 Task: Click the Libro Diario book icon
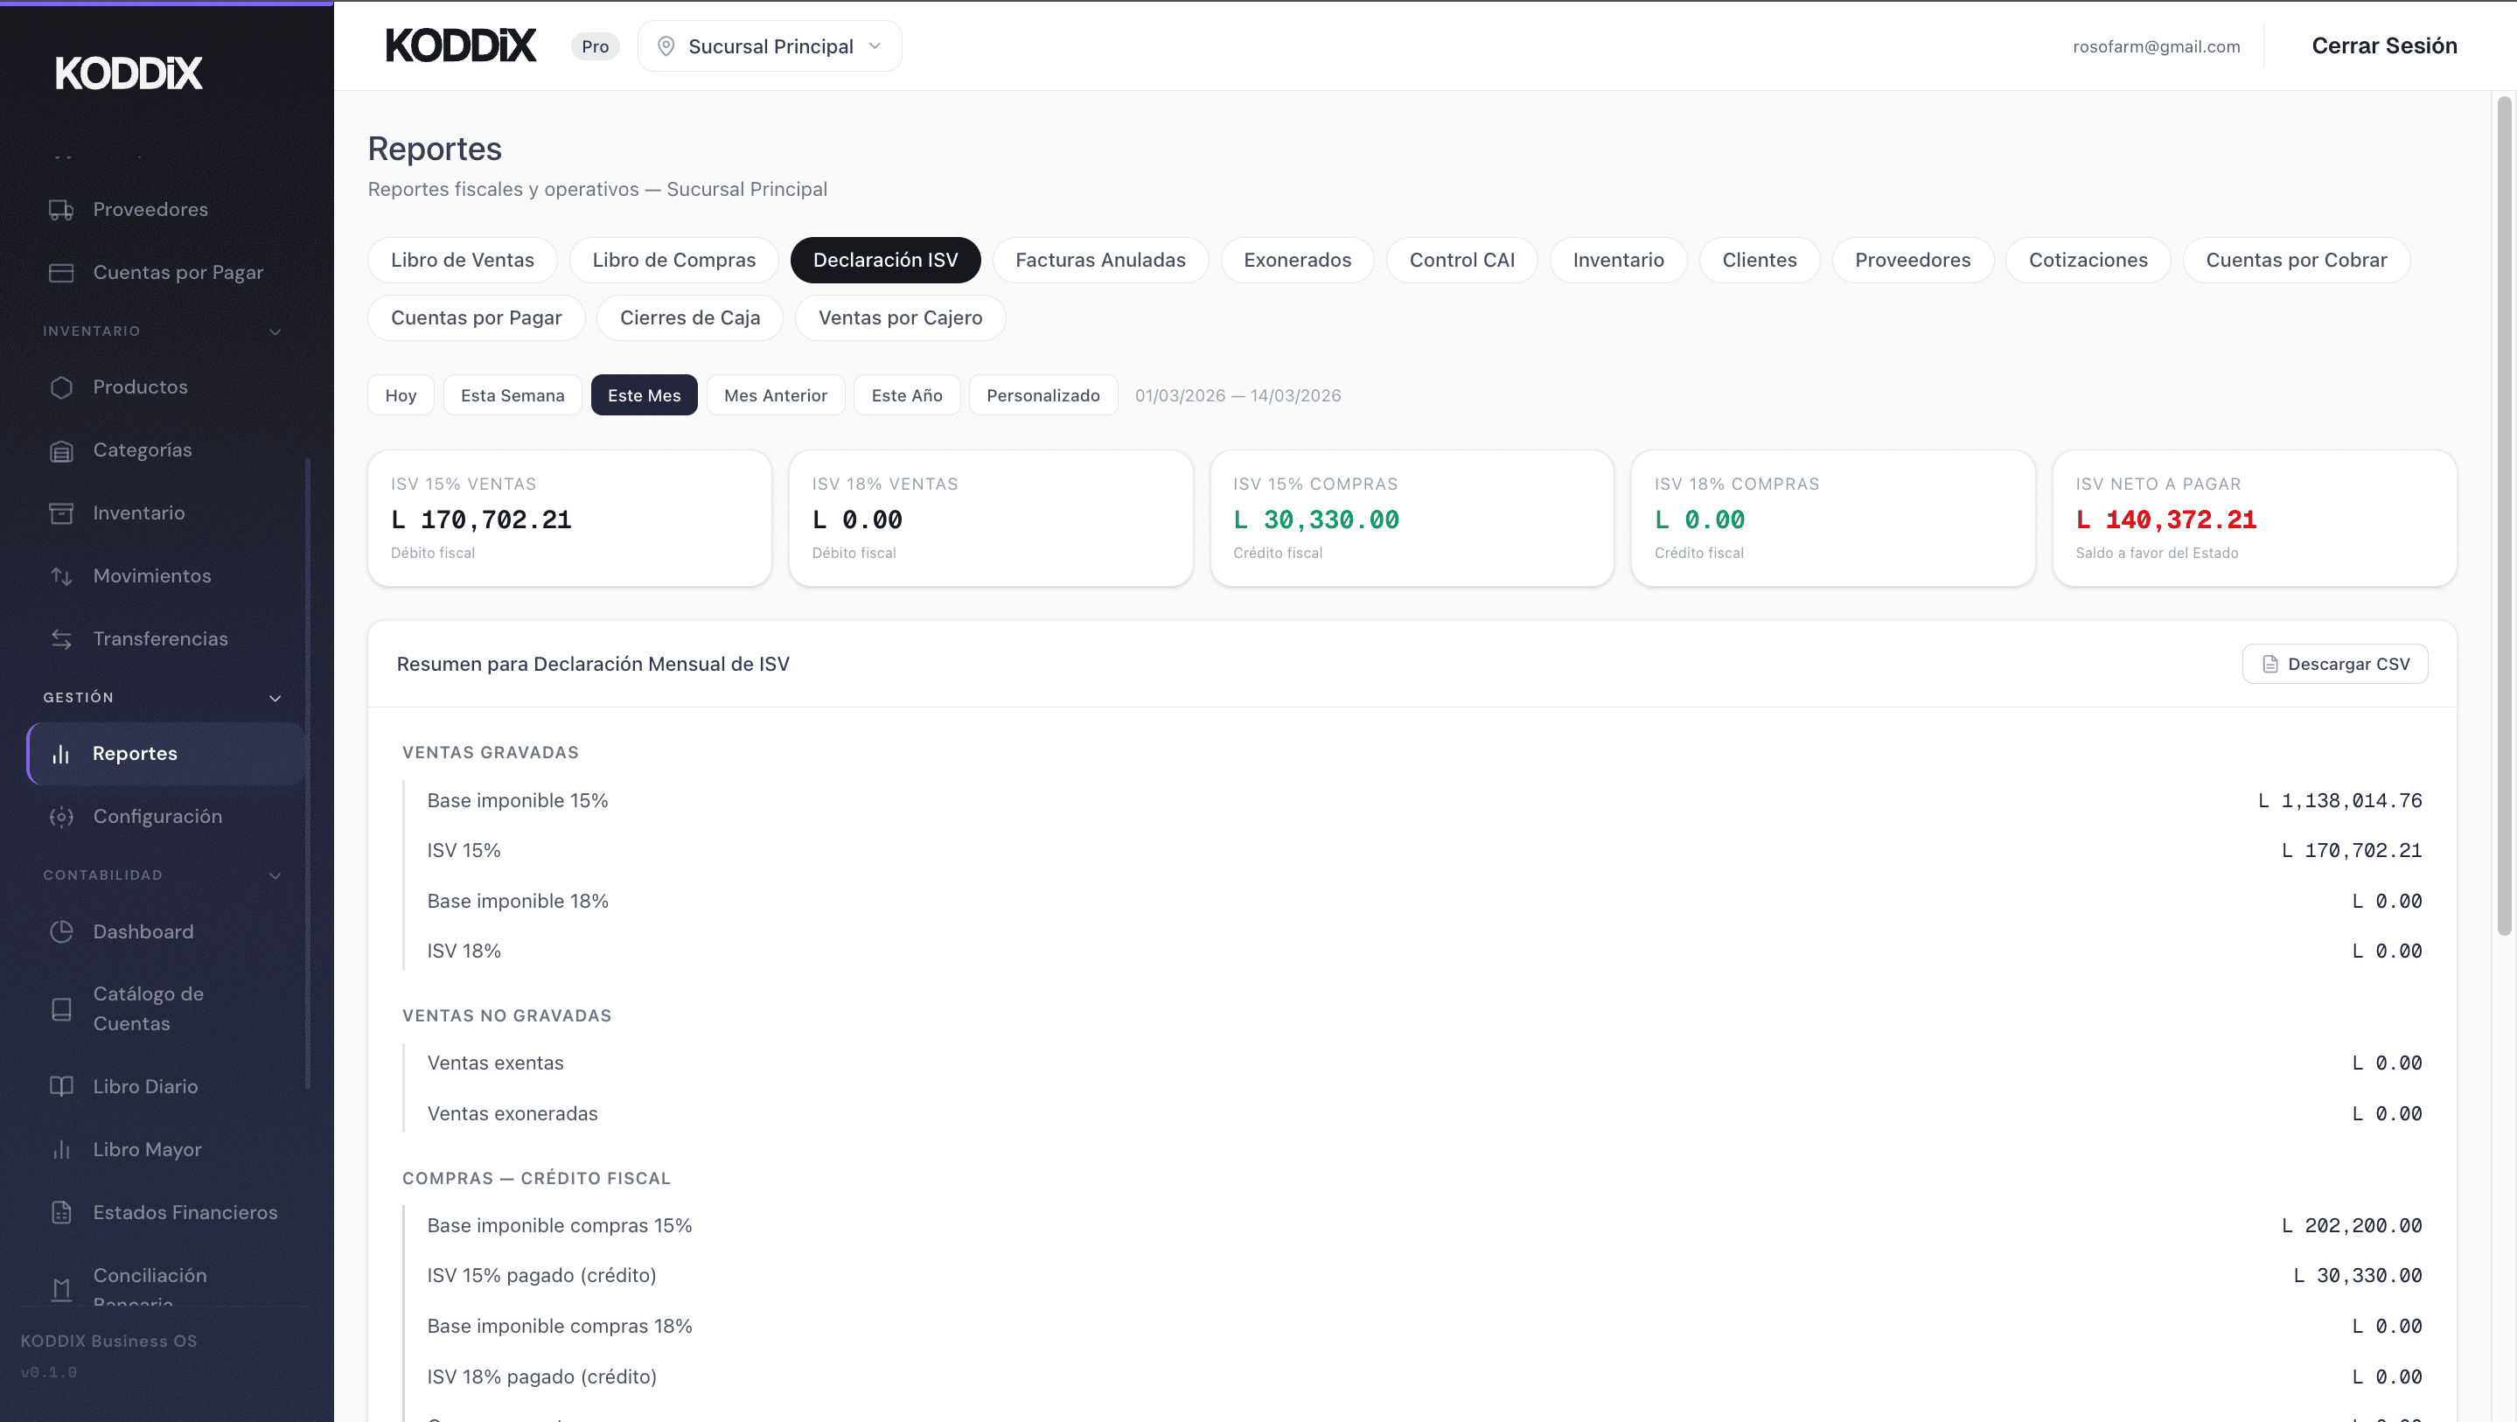[x=61, y=1086]
